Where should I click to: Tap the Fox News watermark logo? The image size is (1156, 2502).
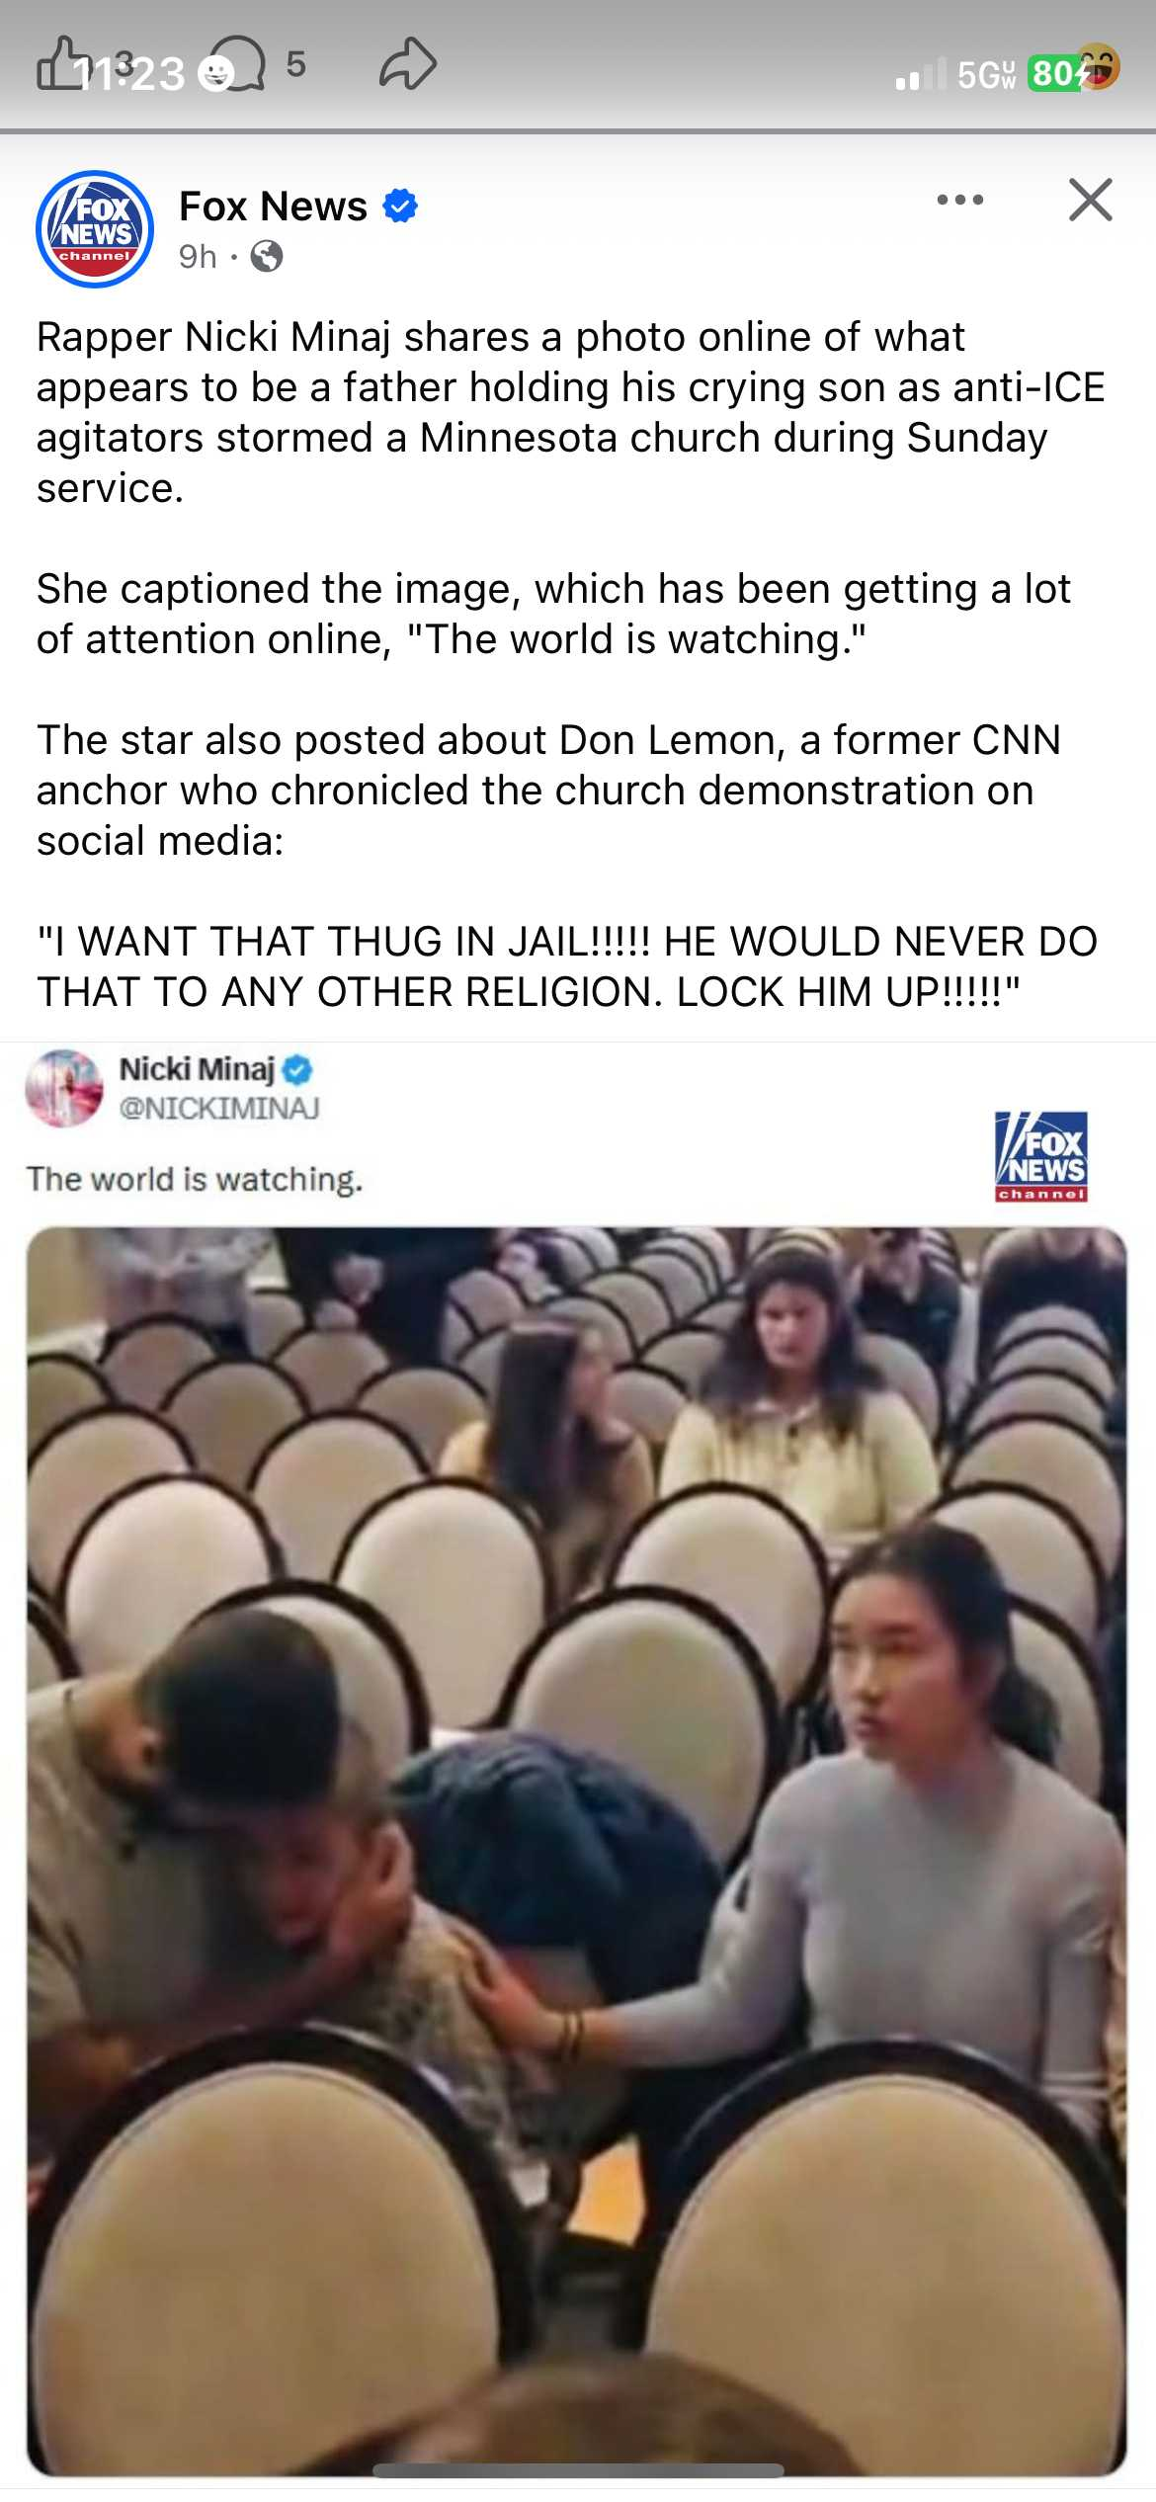click(1041, 1156)
